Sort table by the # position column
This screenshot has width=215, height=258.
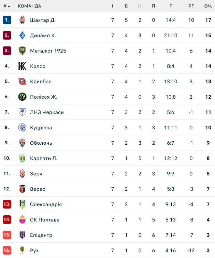tap(6, 6)
